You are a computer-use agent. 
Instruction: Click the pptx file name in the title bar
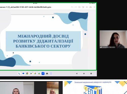tap(26, 7)
